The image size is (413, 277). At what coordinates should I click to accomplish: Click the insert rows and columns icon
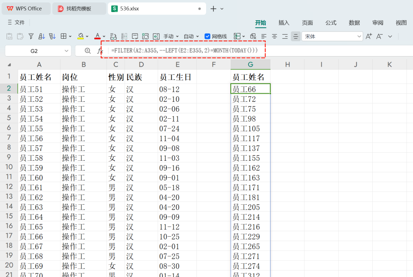(113, 36)
